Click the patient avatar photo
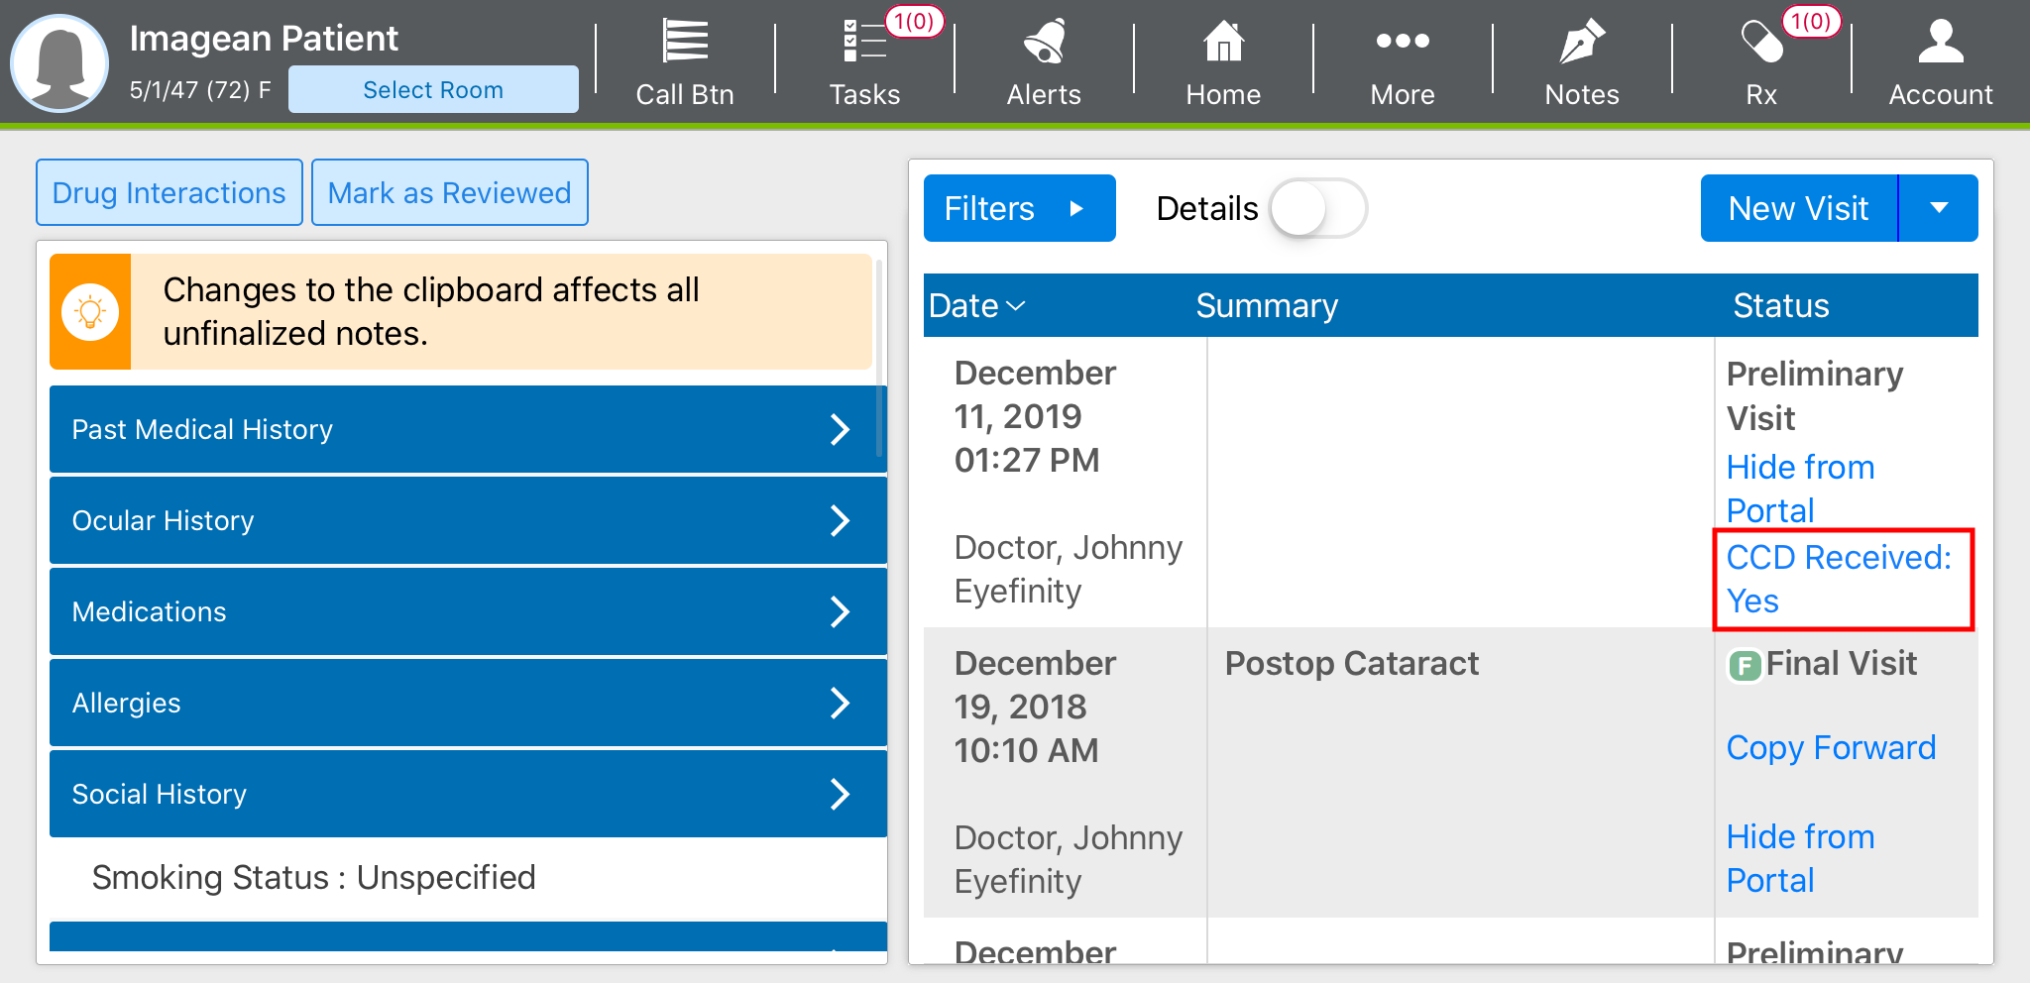This screenshot has width=2030, height=983. tap(59, 61)
